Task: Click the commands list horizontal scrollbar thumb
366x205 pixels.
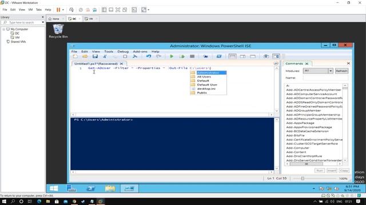Action: click(307, 164)
